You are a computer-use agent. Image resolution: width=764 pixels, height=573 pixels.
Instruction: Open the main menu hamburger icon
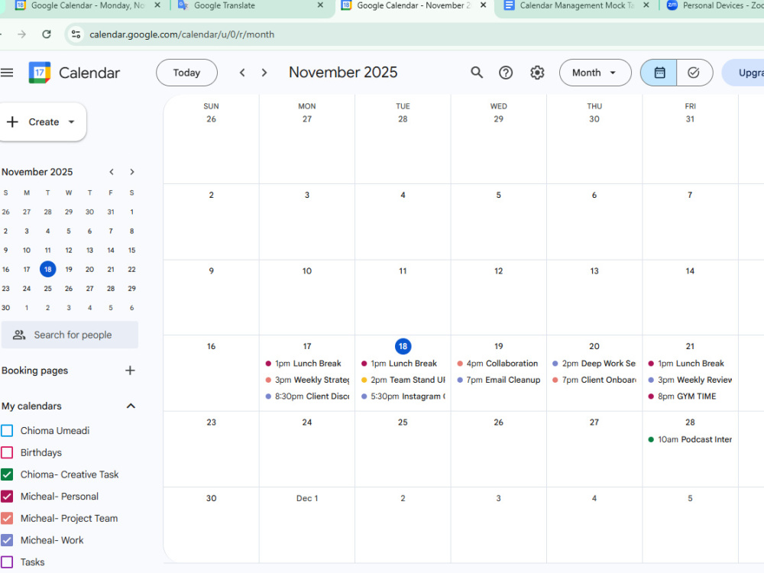(x=7, y=73)
